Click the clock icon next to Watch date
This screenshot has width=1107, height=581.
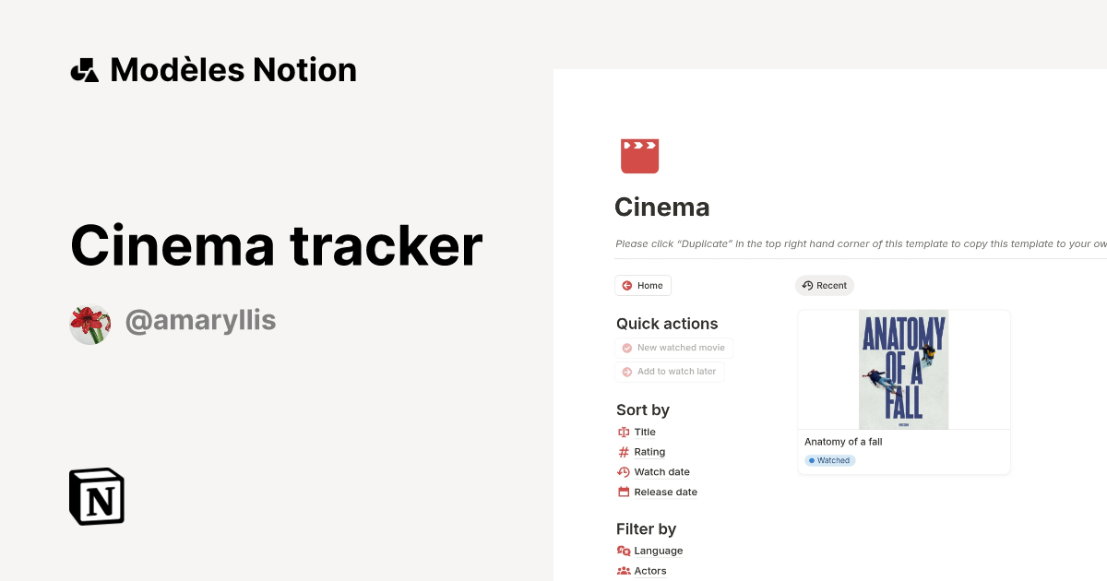pos(623,471)
